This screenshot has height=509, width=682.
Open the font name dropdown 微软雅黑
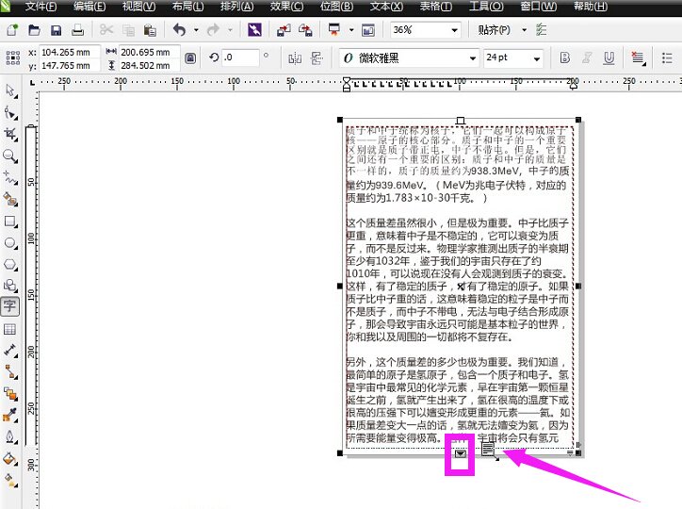472,58
